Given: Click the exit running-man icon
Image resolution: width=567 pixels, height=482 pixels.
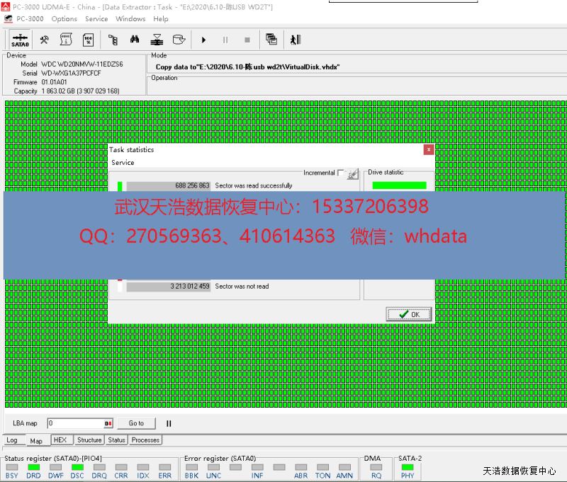Looking at the screenshot, I should pyautogui.click(x=296, y=40).
